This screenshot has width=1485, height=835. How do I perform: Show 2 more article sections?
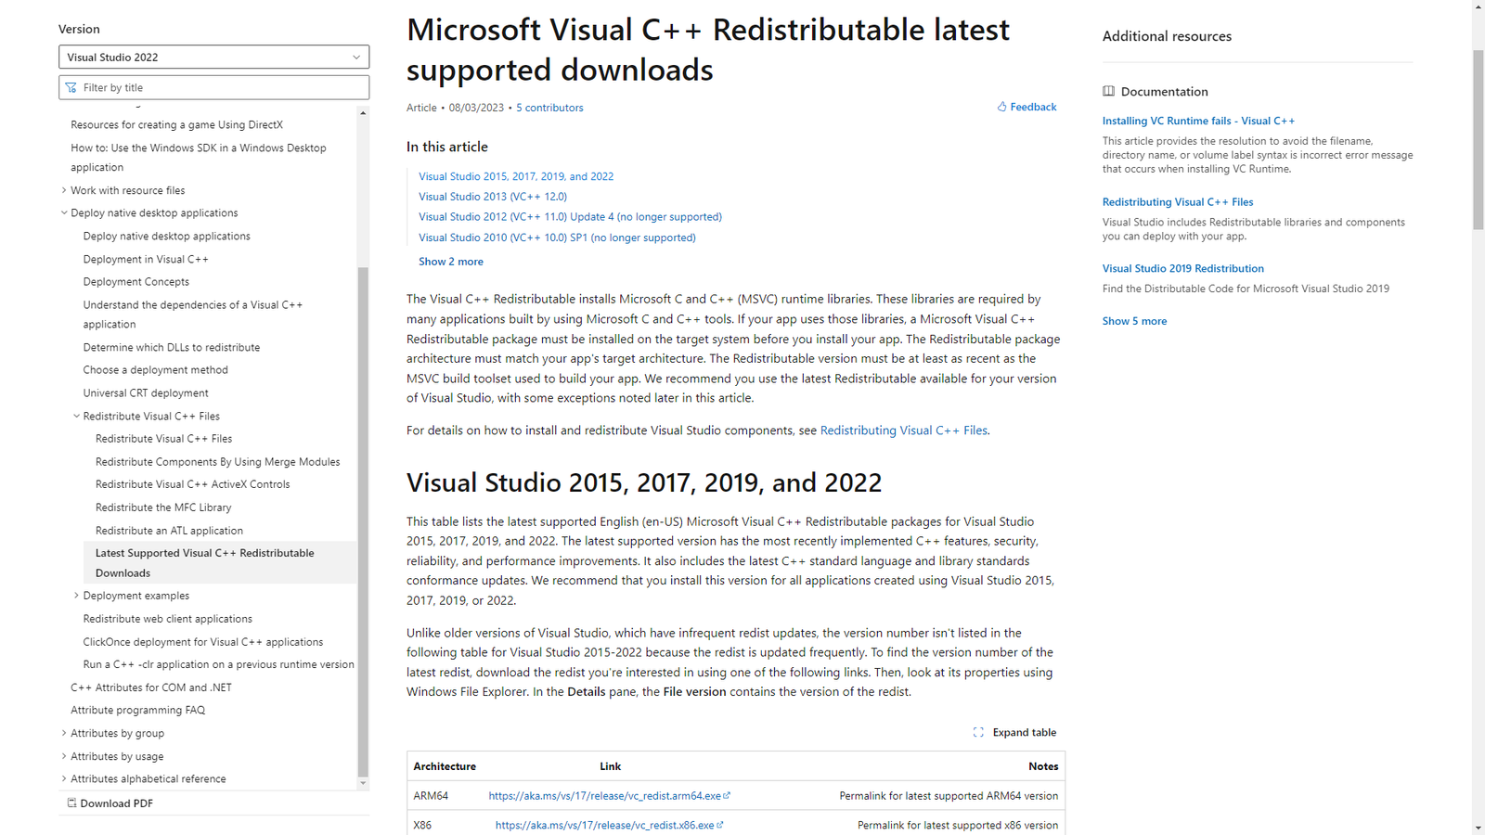(450, 262)
